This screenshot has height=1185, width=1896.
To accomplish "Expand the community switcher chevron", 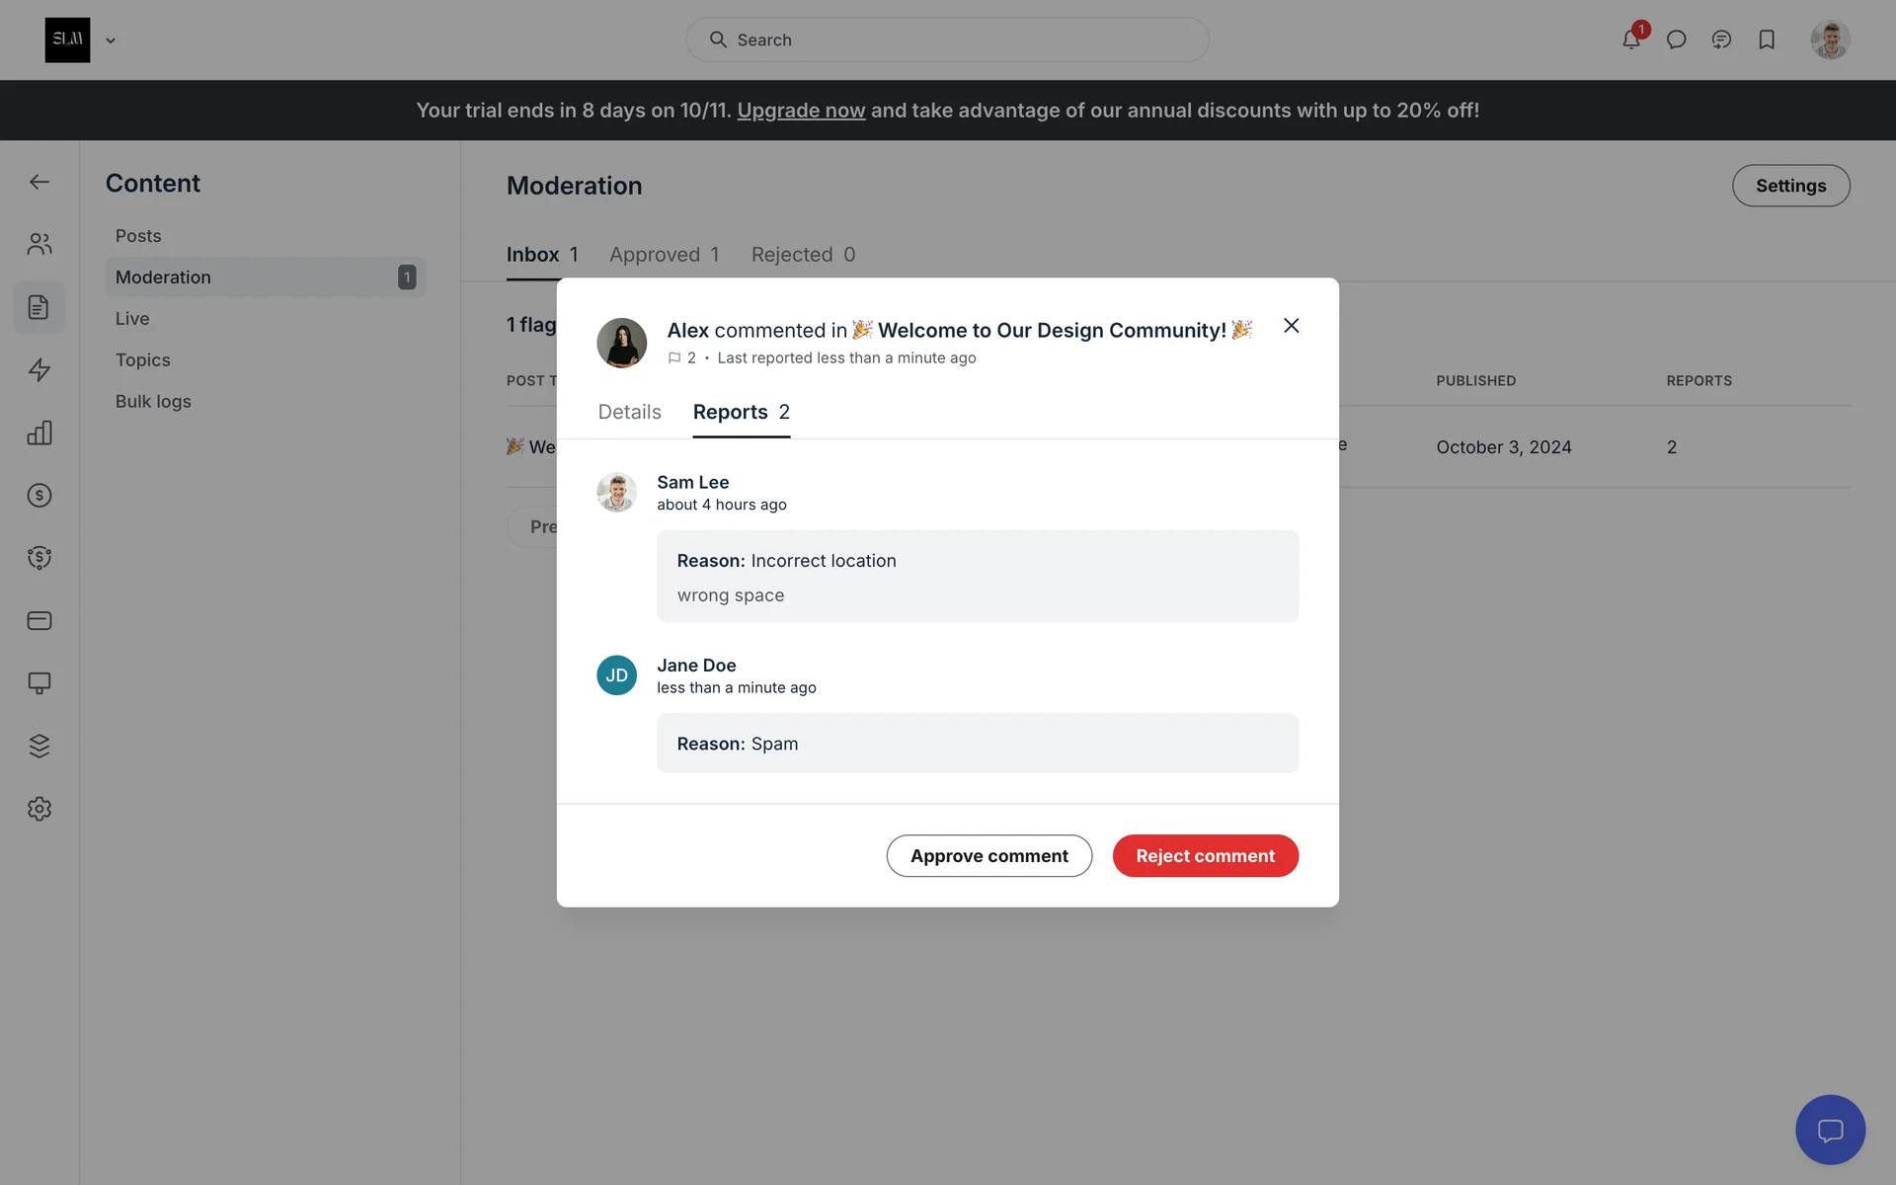I will 111,40.
